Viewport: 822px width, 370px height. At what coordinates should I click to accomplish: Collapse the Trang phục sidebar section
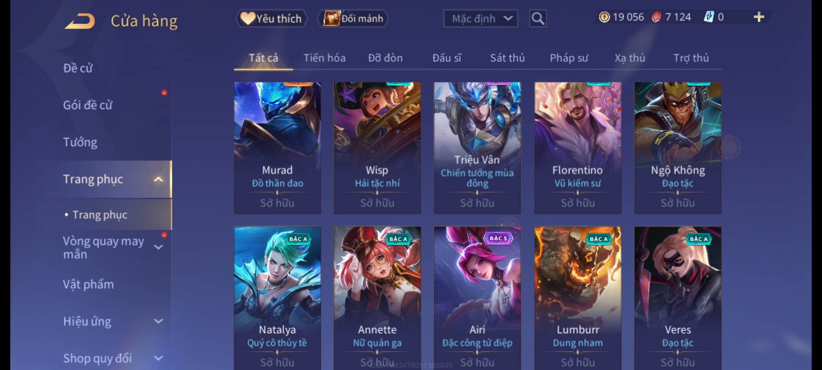point(158,179)
